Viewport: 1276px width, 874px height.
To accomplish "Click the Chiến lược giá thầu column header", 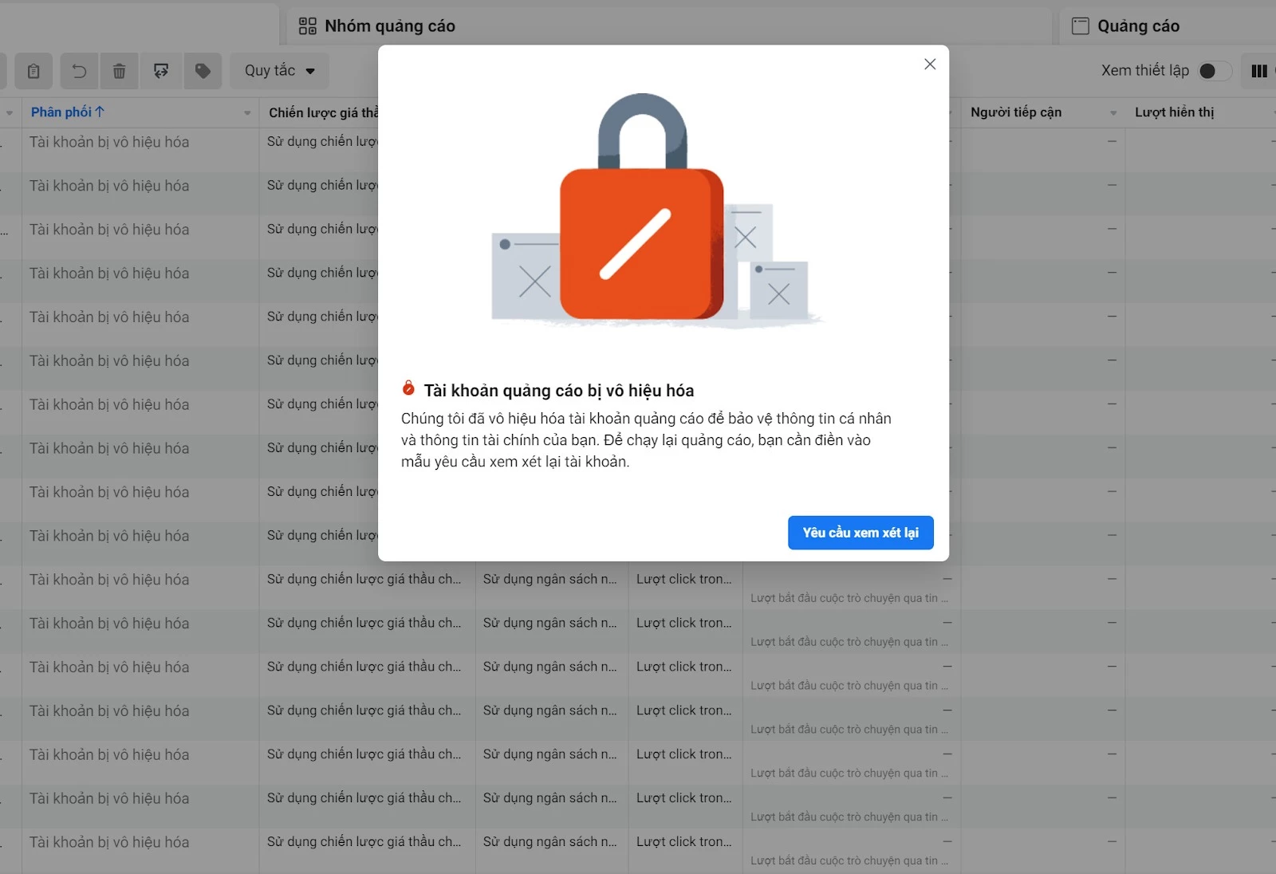I will pyautogui.click(x=323, y=112).
